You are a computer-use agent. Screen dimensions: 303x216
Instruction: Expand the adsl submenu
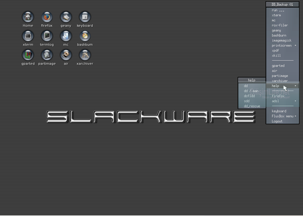point(283,101)
